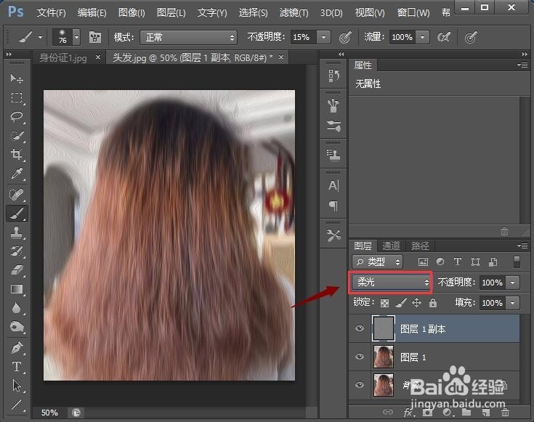Toggle layer filter on/off switch

tap(517, 261)
